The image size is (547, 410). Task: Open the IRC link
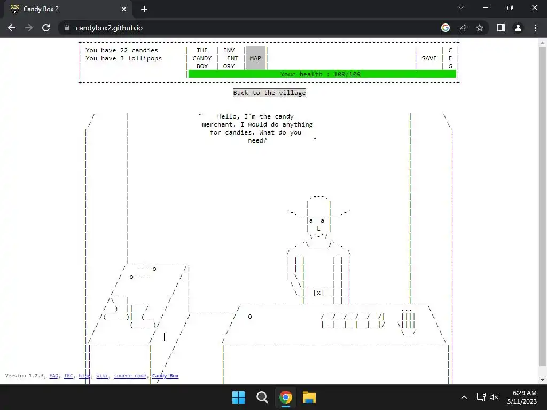68,376
